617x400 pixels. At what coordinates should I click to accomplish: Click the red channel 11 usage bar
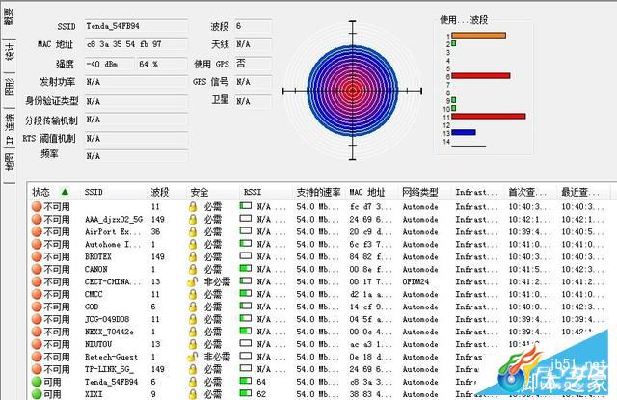tap(489, 116)
